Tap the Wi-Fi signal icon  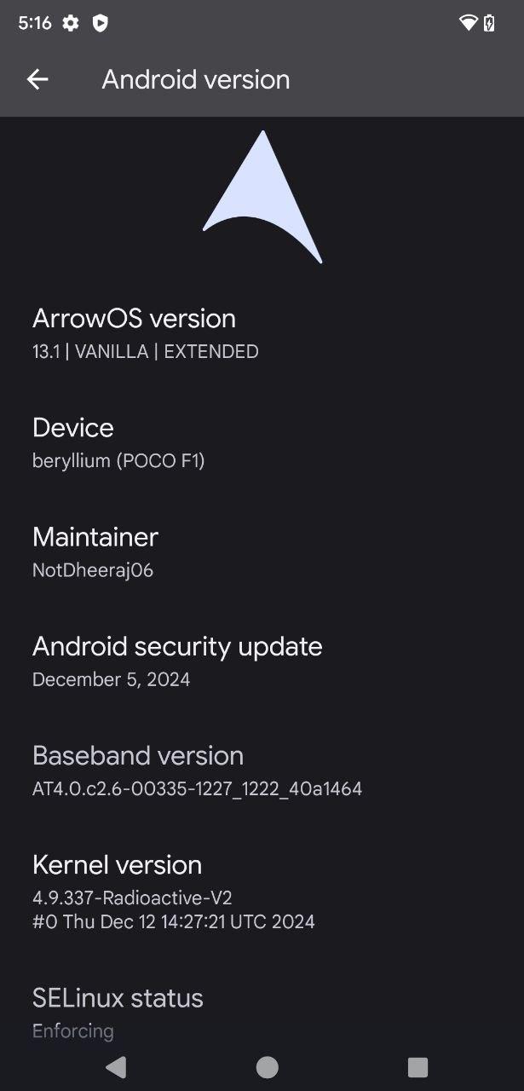pyautogui.click(x=468, y=23)
